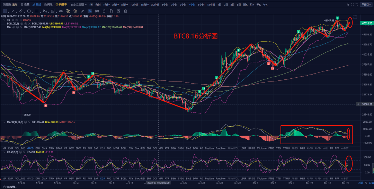Select the wave pattern drawing tool
The height and width of the screenshot is (189, 374).
[x=45, y=11]
